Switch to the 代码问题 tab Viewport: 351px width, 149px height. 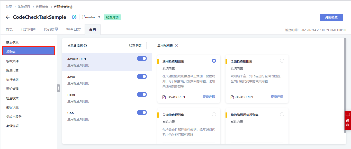click(28, 29)
